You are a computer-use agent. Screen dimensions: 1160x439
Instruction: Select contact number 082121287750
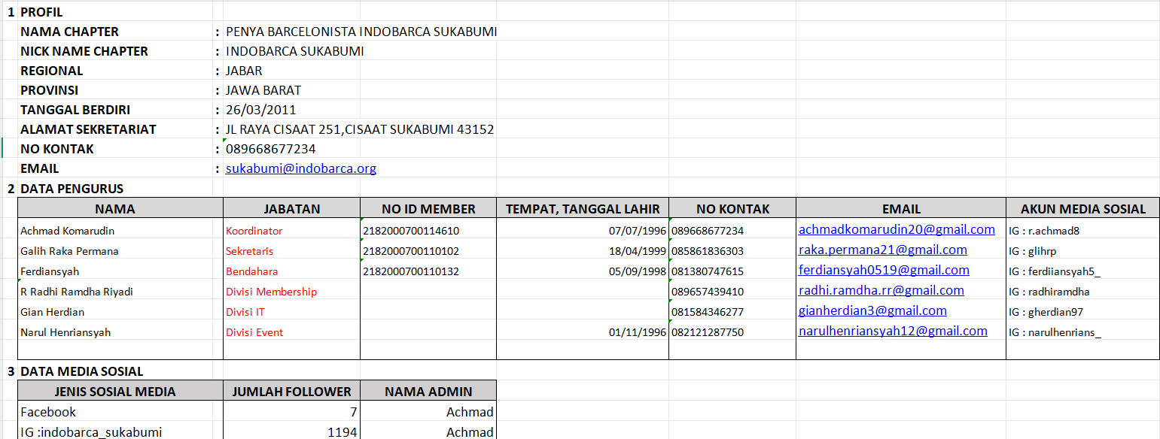(x=732, y=332)
